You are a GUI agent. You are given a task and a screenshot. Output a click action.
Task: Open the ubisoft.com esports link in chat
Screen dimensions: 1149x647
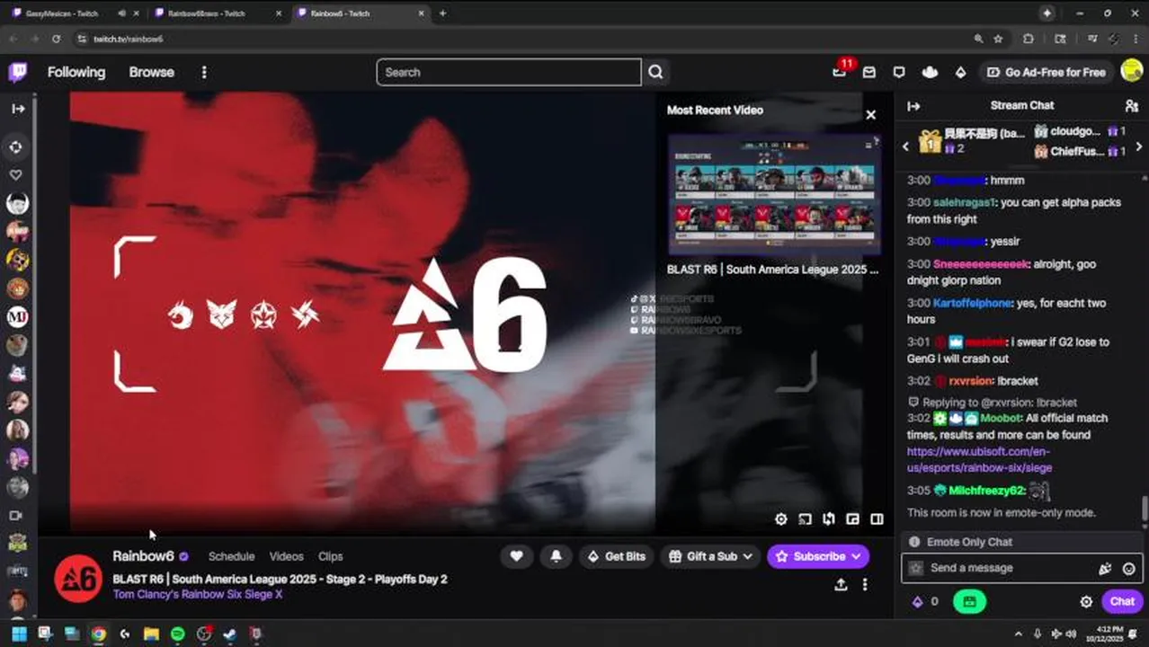(979, 459)
